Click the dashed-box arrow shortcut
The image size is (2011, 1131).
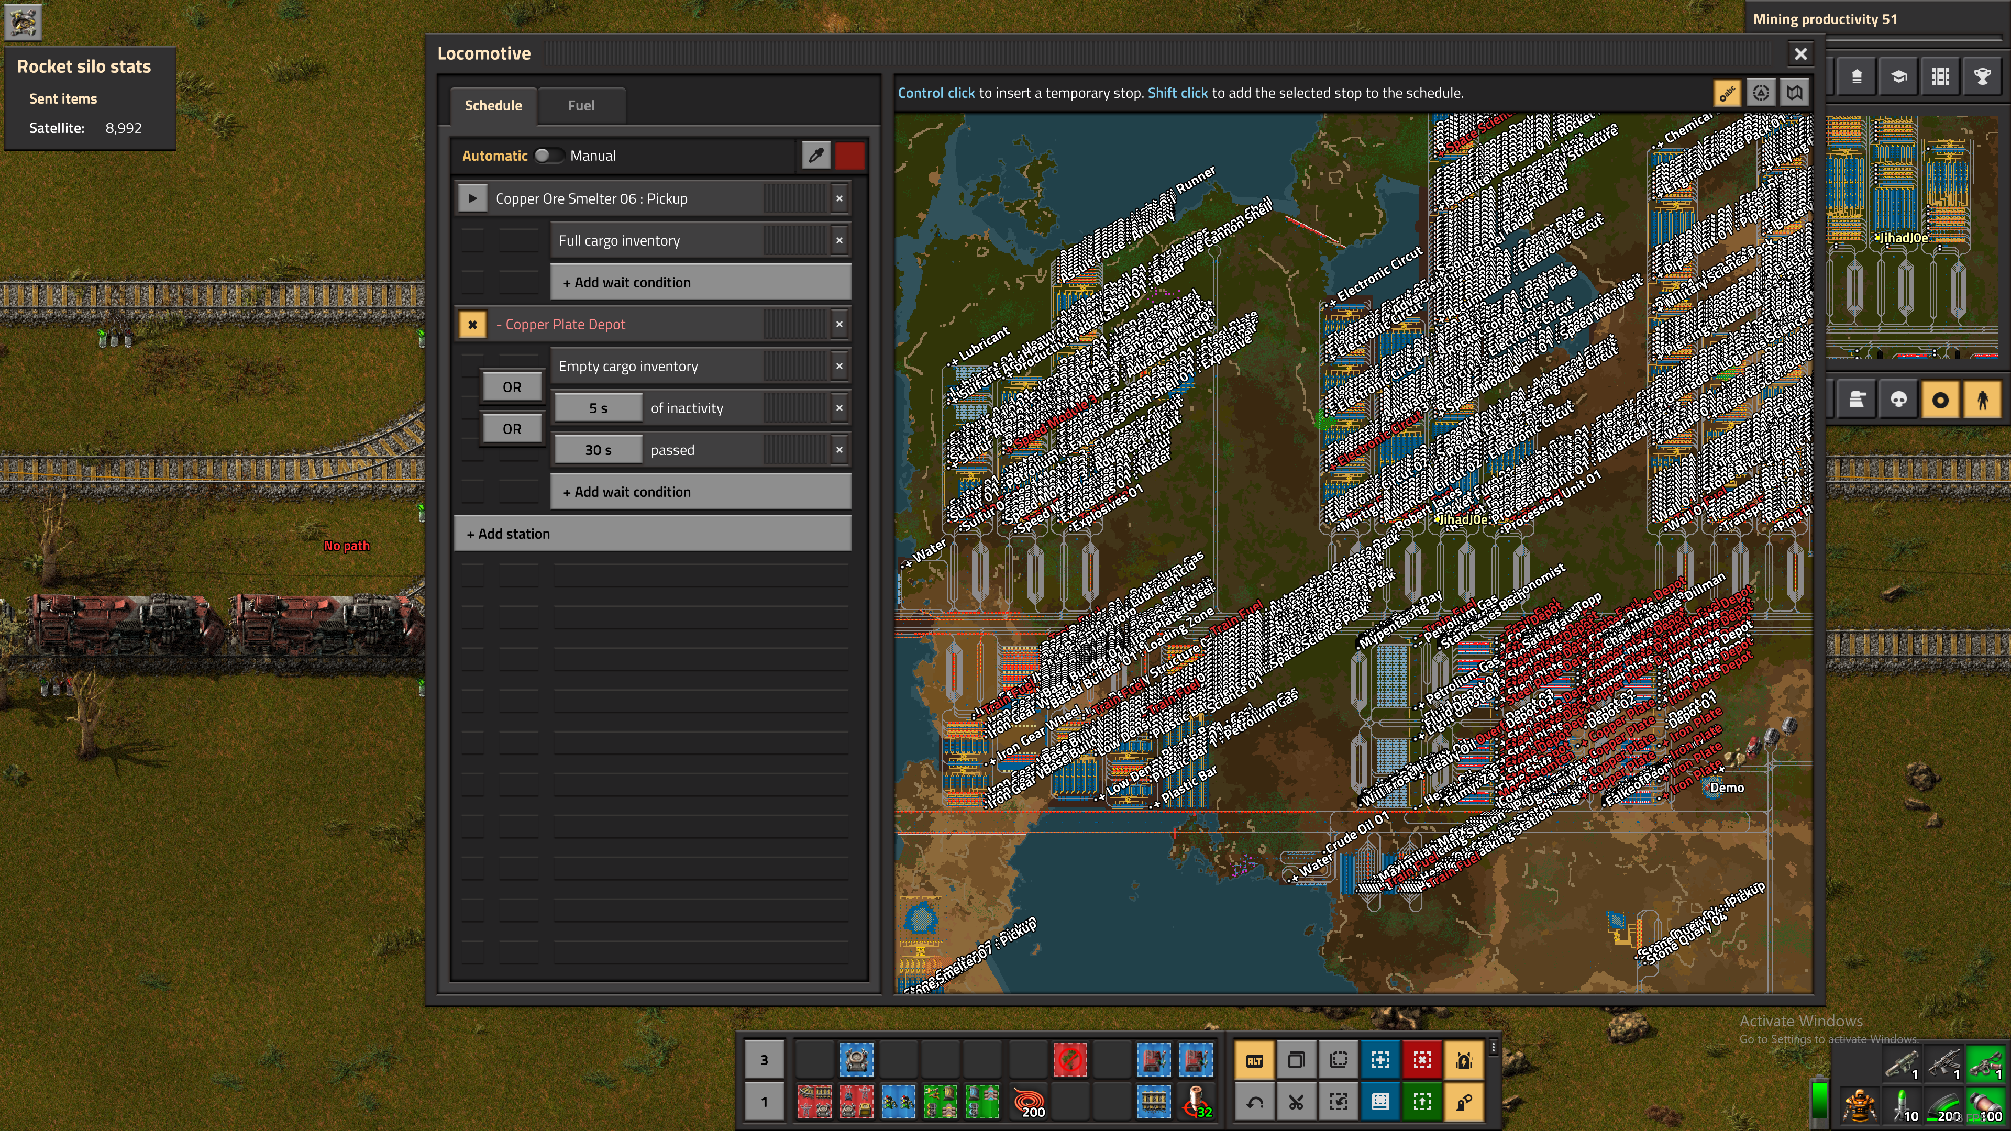pos(1338,1102)
